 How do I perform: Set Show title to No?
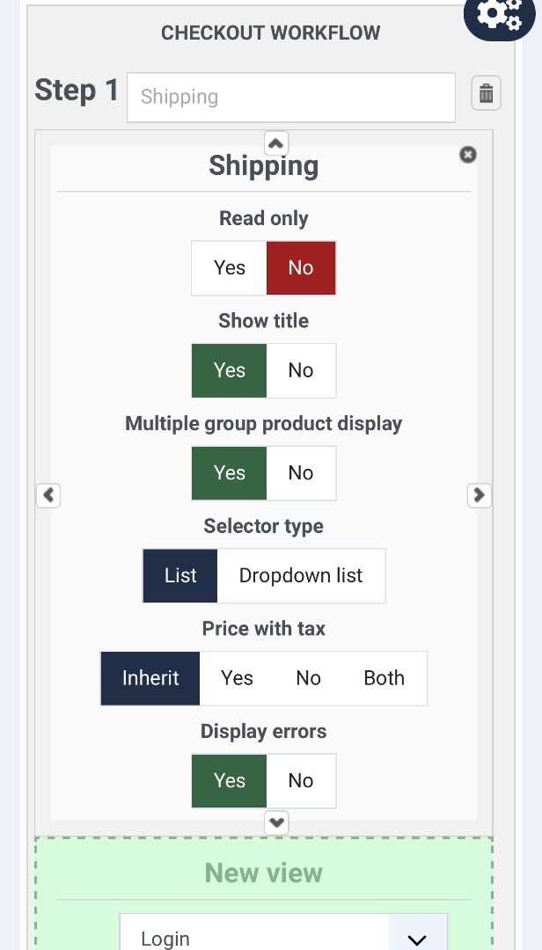click(301, 370)
